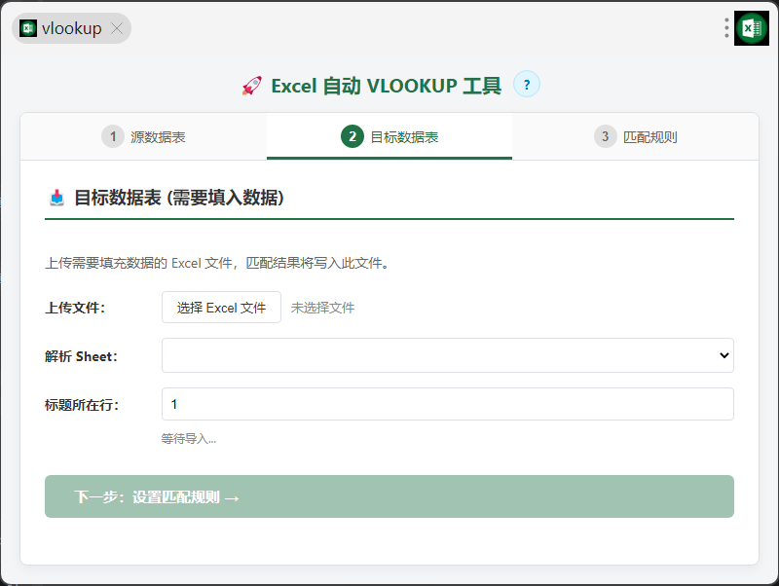Click the green Excel app icon at top right
779x586 pixels.
(751, 28)
